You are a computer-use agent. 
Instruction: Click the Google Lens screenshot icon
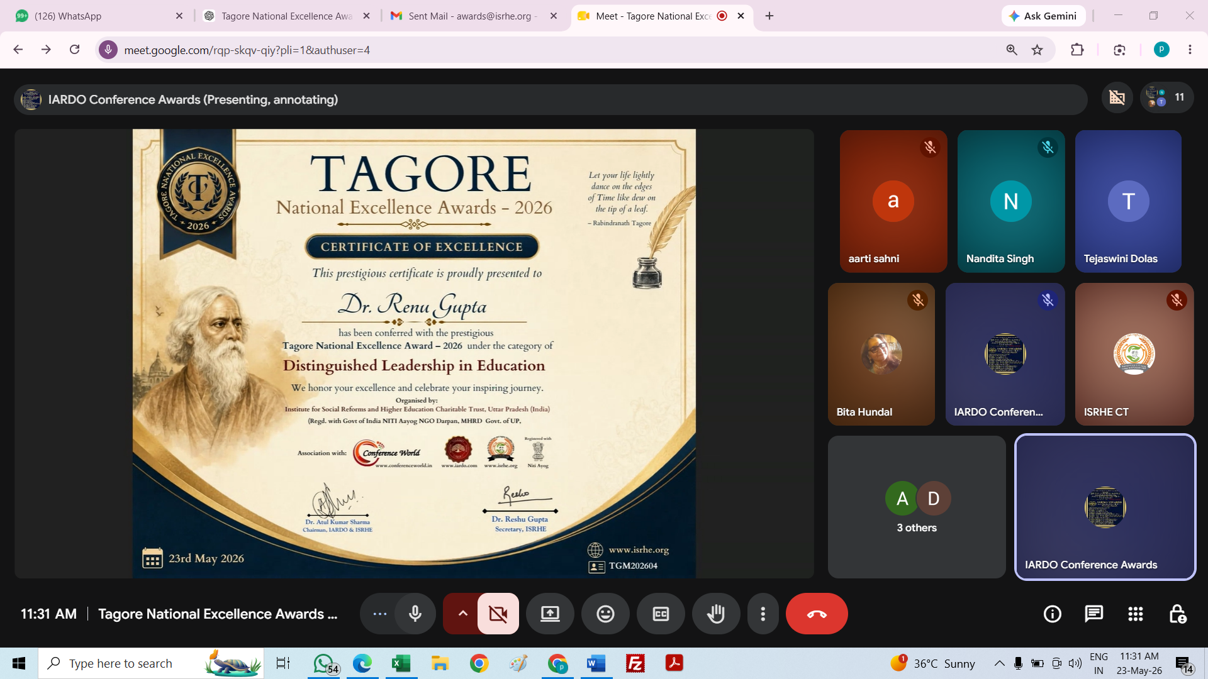1119,50
